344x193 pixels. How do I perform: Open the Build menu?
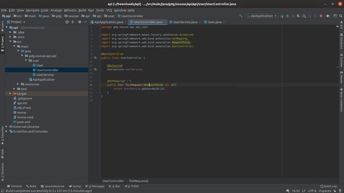(82, 10)
